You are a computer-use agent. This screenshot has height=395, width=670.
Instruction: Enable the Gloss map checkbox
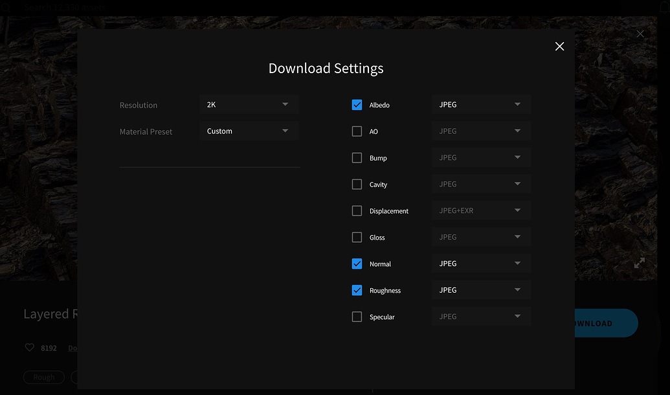[x=357, y=237]
